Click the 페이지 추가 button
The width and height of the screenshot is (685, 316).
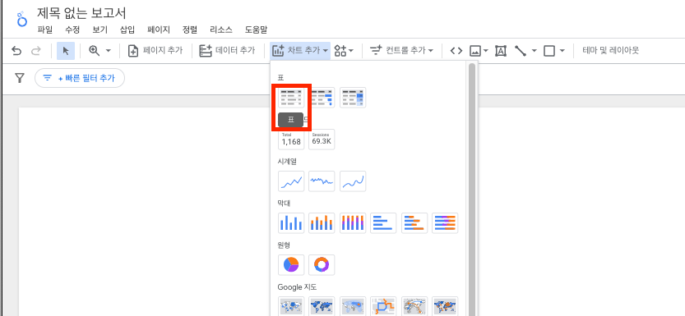155,51
